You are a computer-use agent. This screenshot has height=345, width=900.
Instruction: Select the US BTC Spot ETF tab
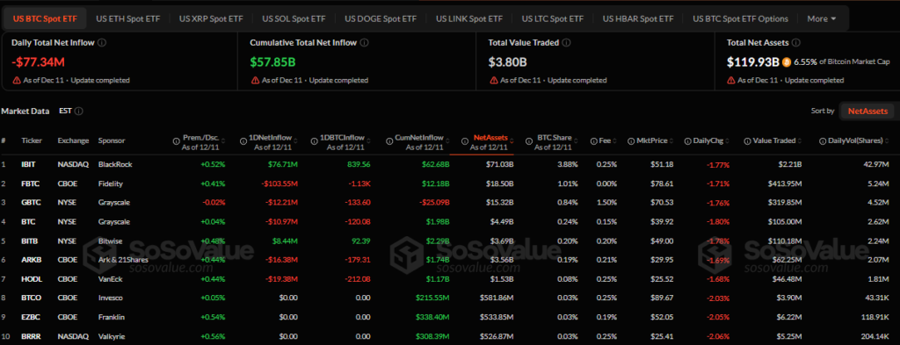[x=46, y=18]
